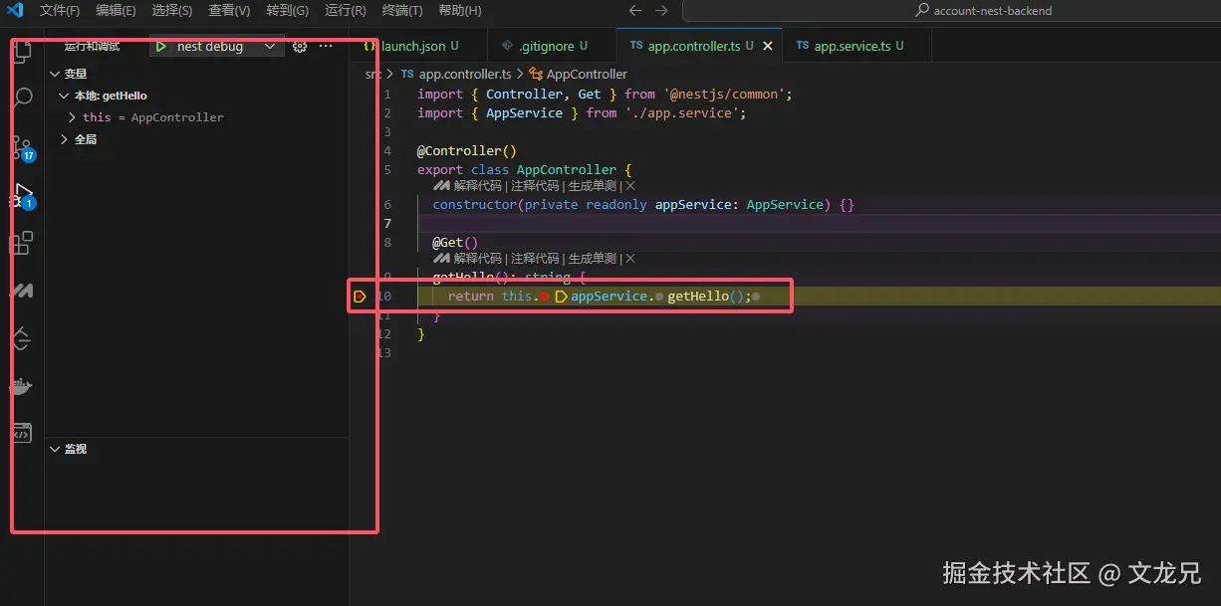Open the code-brackets window icon in activity bar
The width and height of the screenshot is (1221, 606).
click(x=21, y=434)
